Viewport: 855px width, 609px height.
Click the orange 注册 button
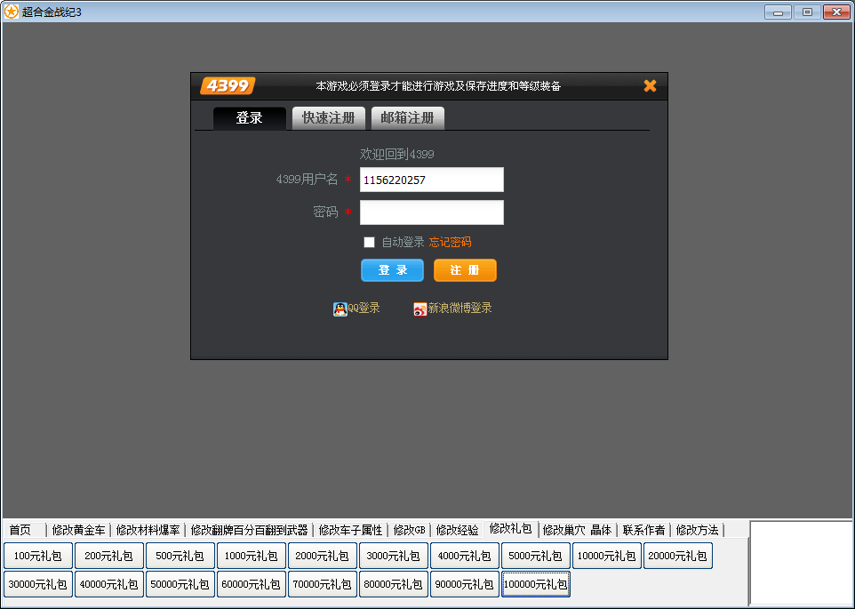tap(465, 270)
